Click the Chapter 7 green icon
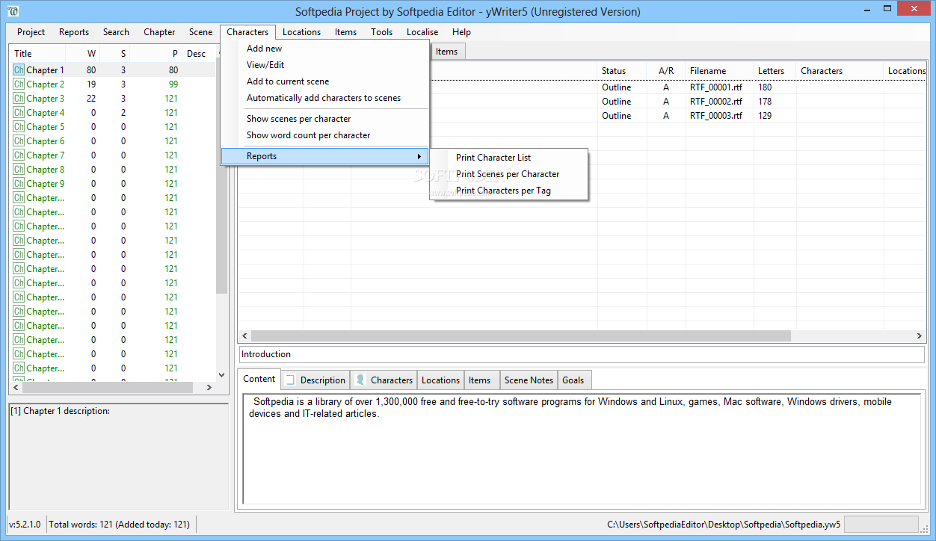The image size is (936, 541). coord(19,155)
